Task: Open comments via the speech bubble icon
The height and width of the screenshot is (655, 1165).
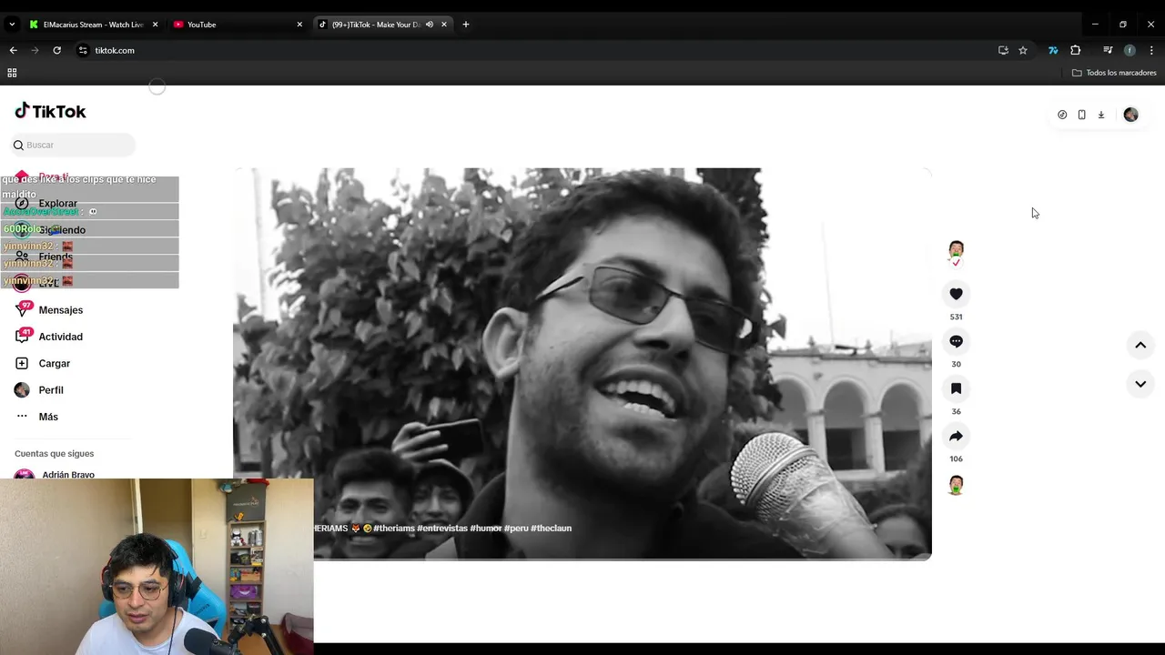Action: click(x=956, y=341)
